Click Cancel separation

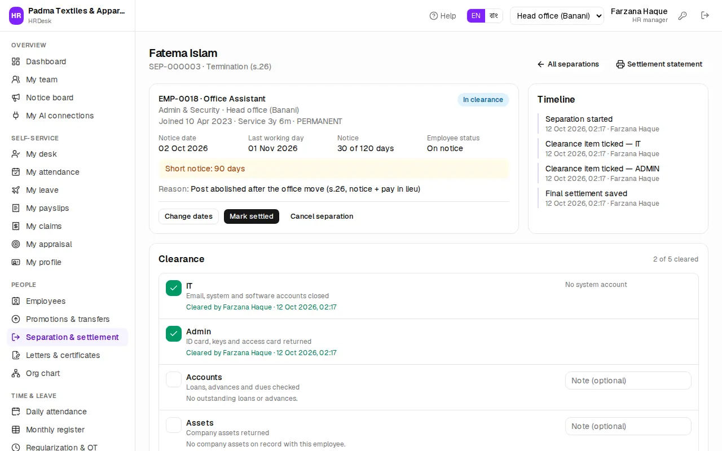coord(322,216)
